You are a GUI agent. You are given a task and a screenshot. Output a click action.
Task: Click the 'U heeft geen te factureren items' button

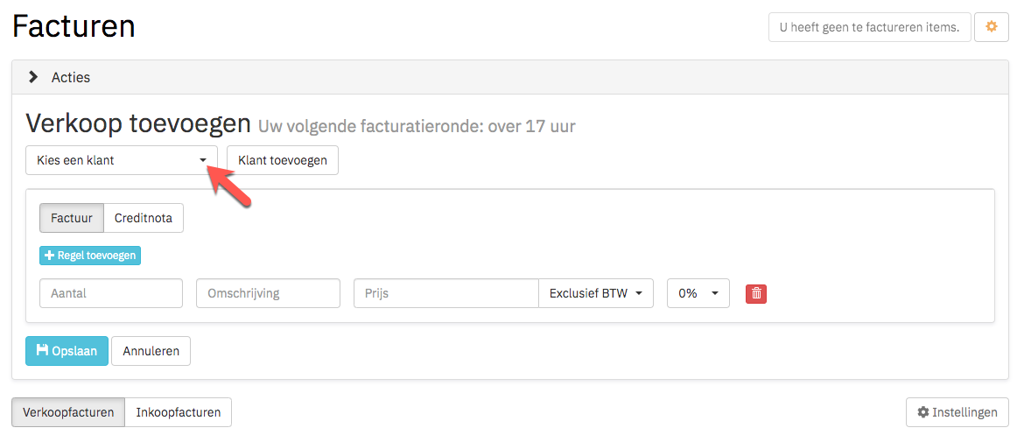[x=870, y=27]
